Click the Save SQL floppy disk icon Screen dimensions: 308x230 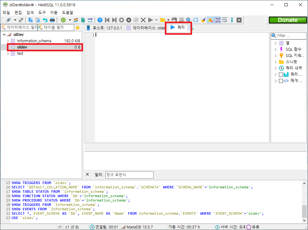click(x=174, y=20)
